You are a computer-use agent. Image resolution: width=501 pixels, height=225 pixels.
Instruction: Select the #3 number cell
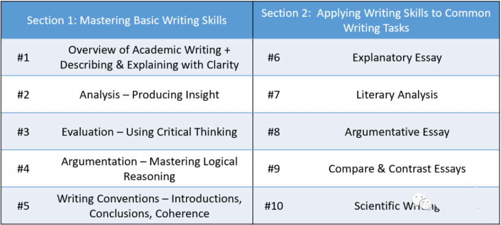[23, 132]
